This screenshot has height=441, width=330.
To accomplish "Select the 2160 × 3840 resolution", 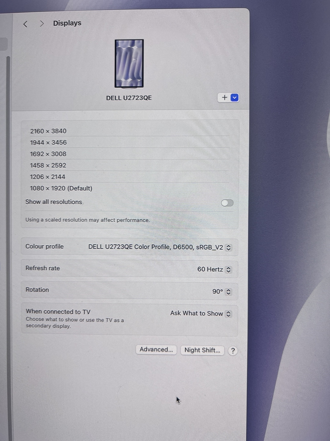I will 130,131.
